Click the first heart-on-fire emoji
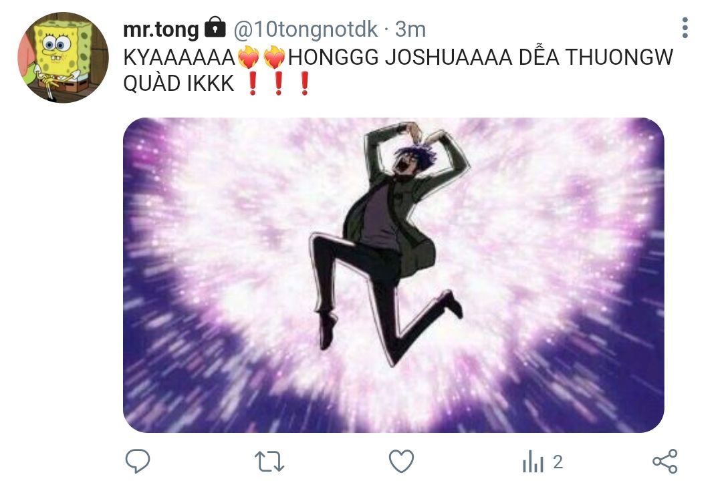 249,57
